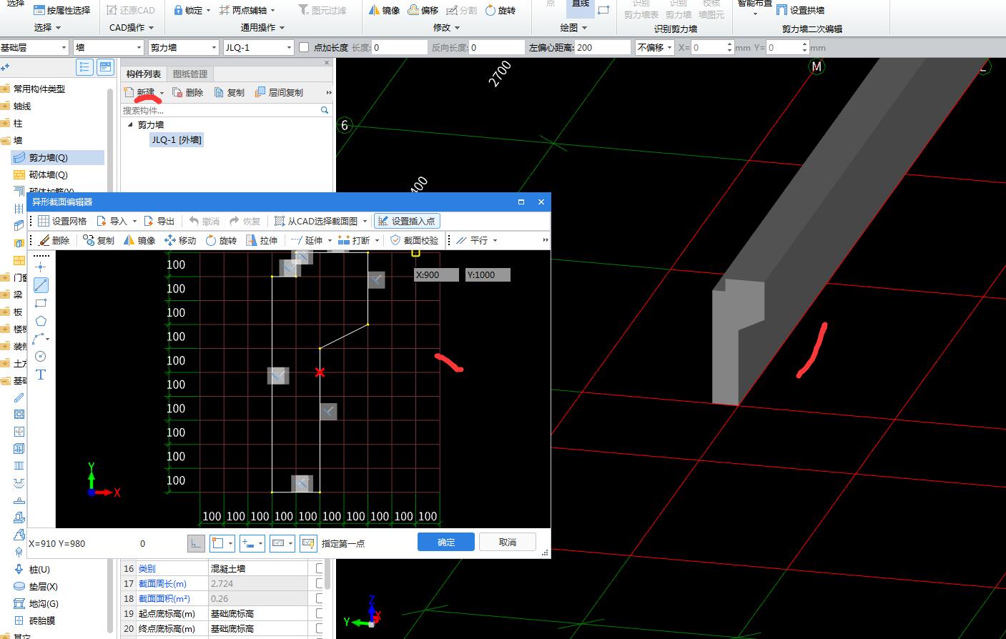Open 从CAD选择截面图 dropdown arrow
Viewport: 1006px width, 639px height.
(365, 222)
